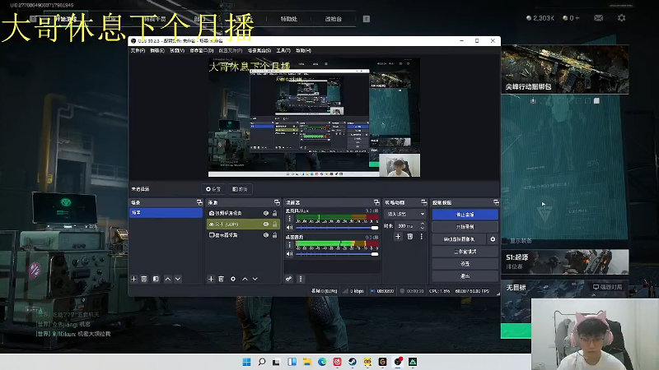Open File Explorer from the taskbar
Screen dimensions: 659x370
click(306, 362)
